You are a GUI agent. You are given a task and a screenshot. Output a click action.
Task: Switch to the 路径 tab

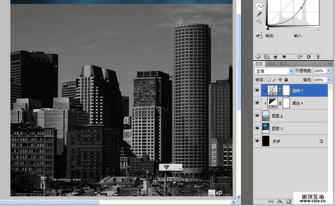[x=283, y=64]
